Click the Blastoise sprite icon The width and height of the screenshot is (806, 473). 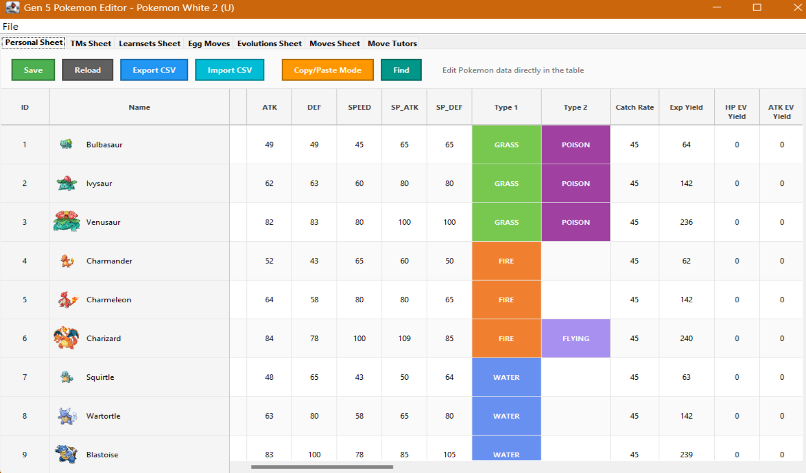[66, 454]
